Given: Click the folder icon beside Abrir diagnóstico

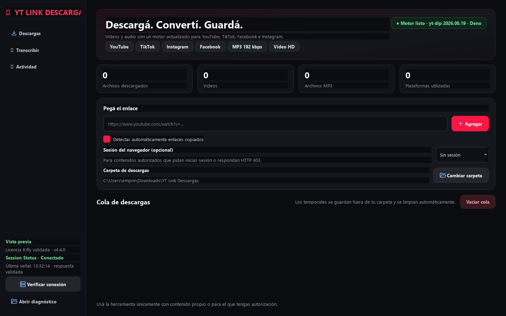Looking at the screenshot, I should pos(14,302).
